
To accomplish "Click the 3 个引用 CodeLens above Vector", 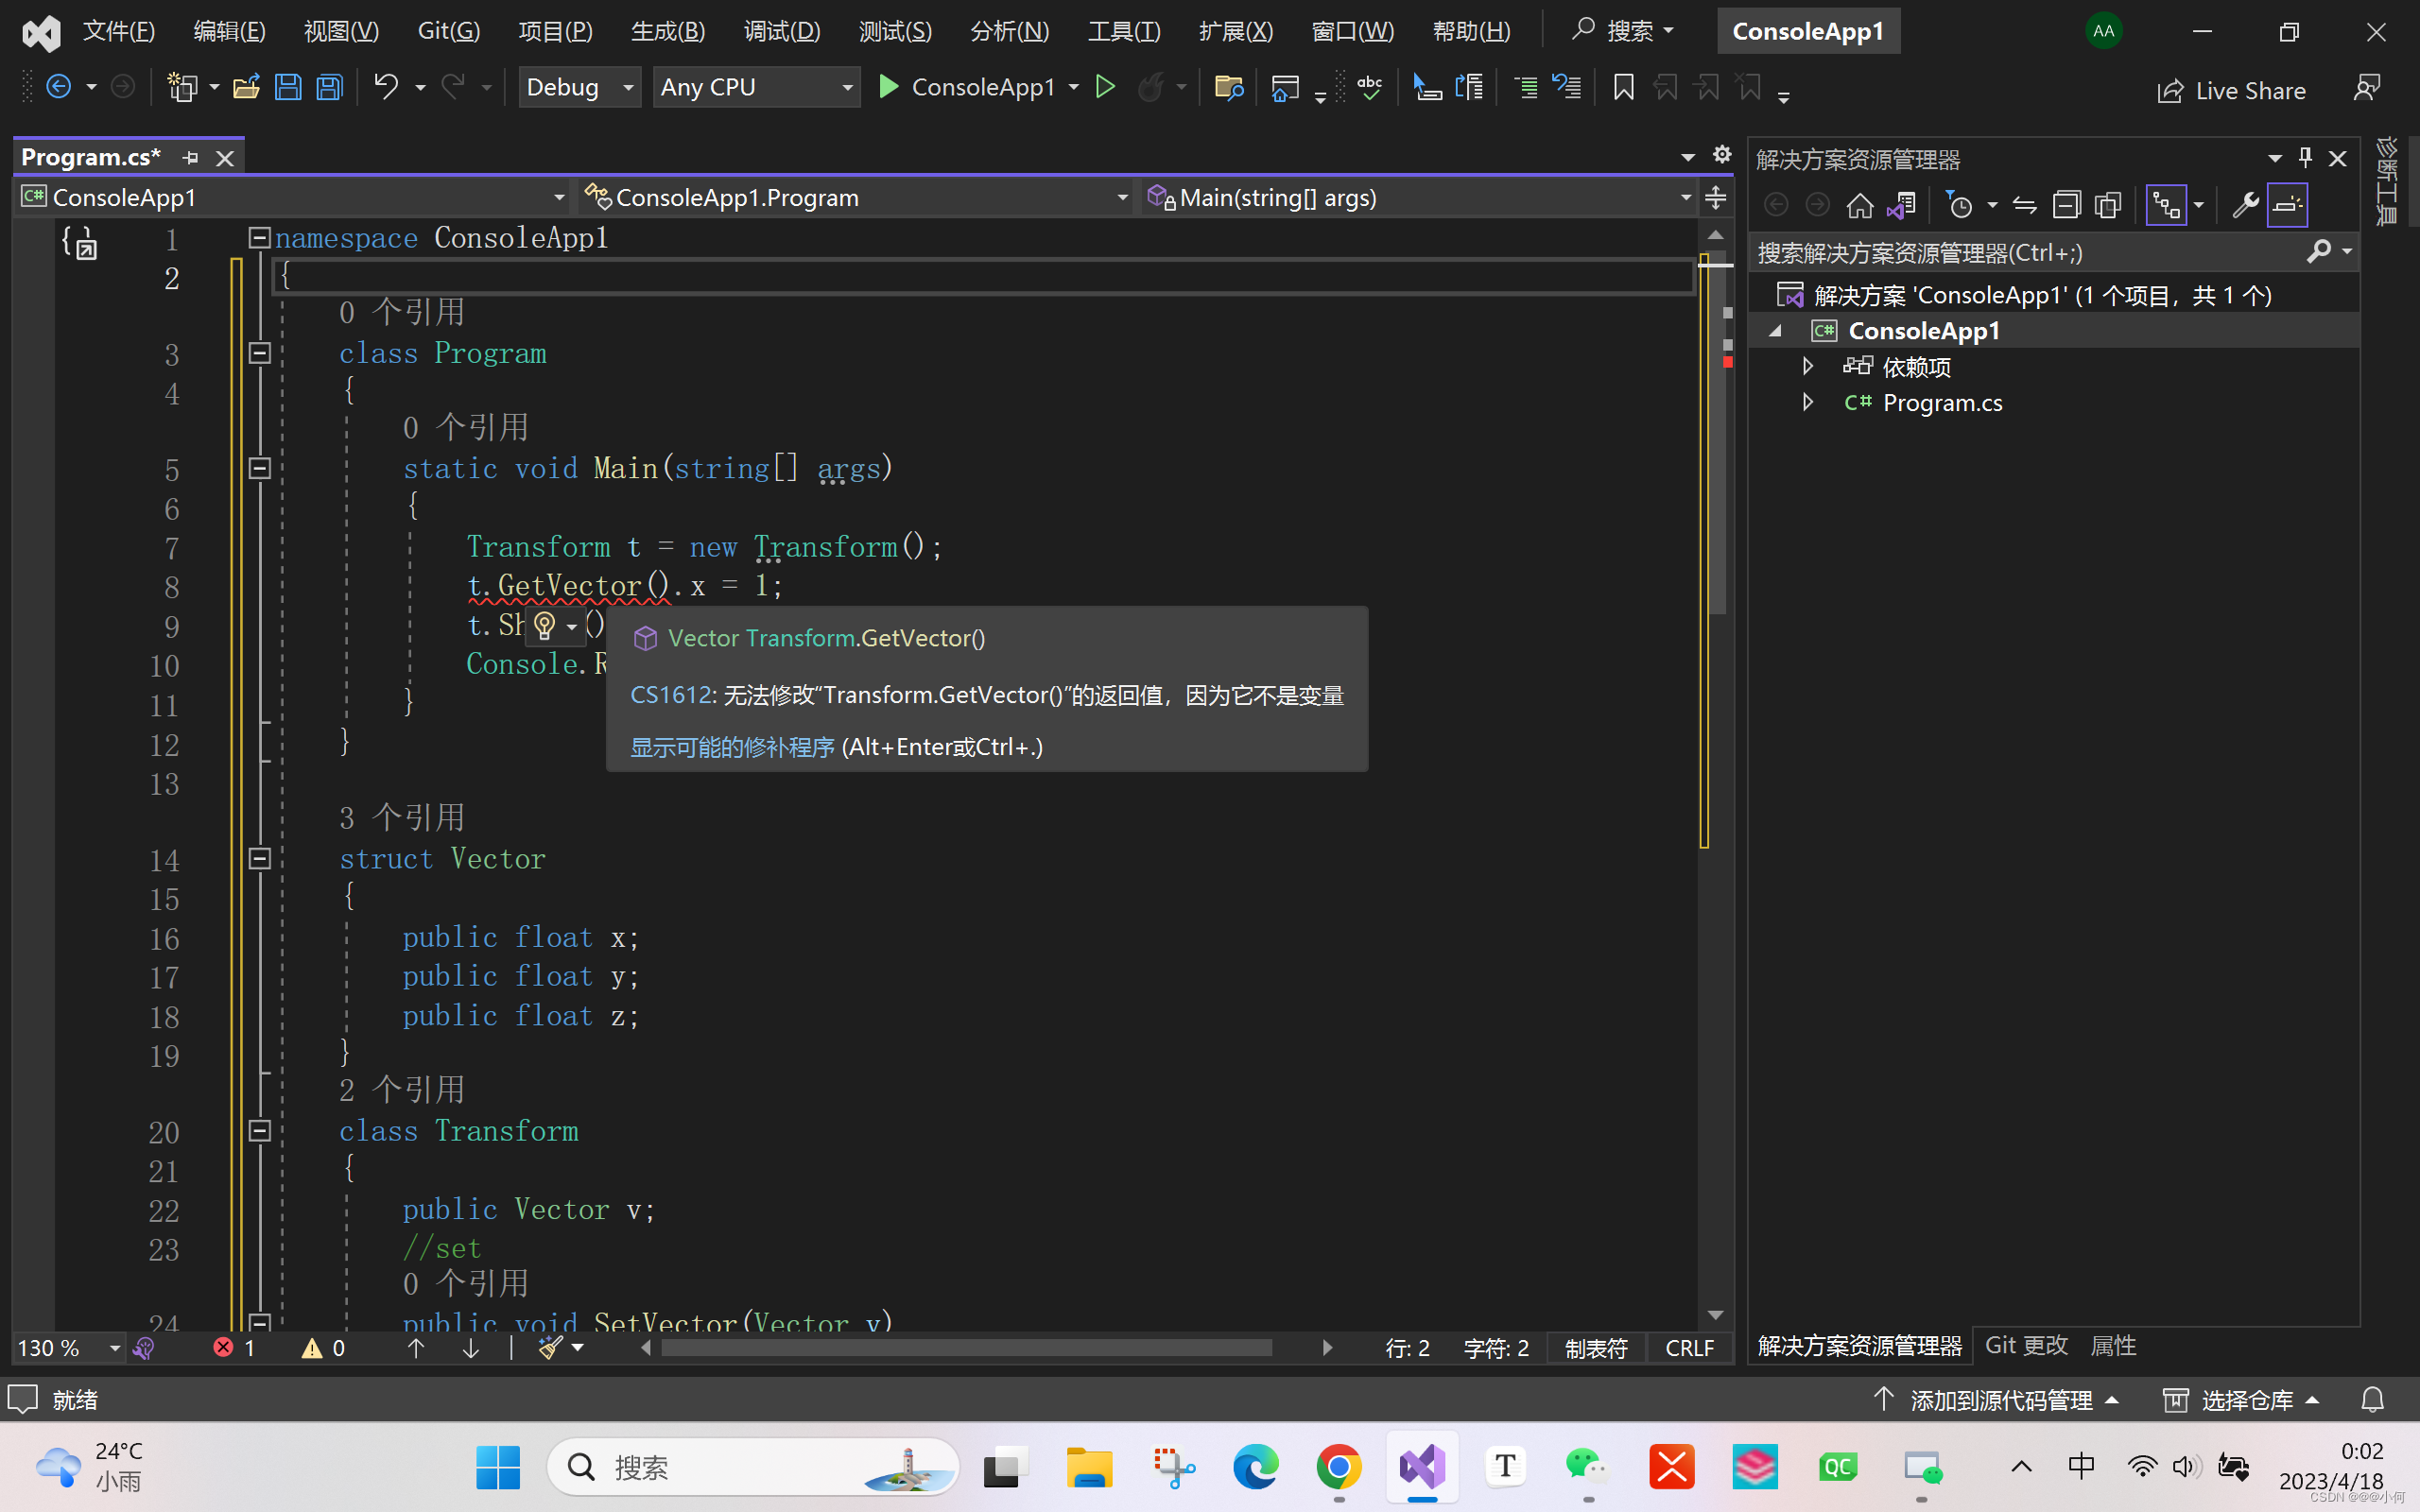I will pos(402,818).
